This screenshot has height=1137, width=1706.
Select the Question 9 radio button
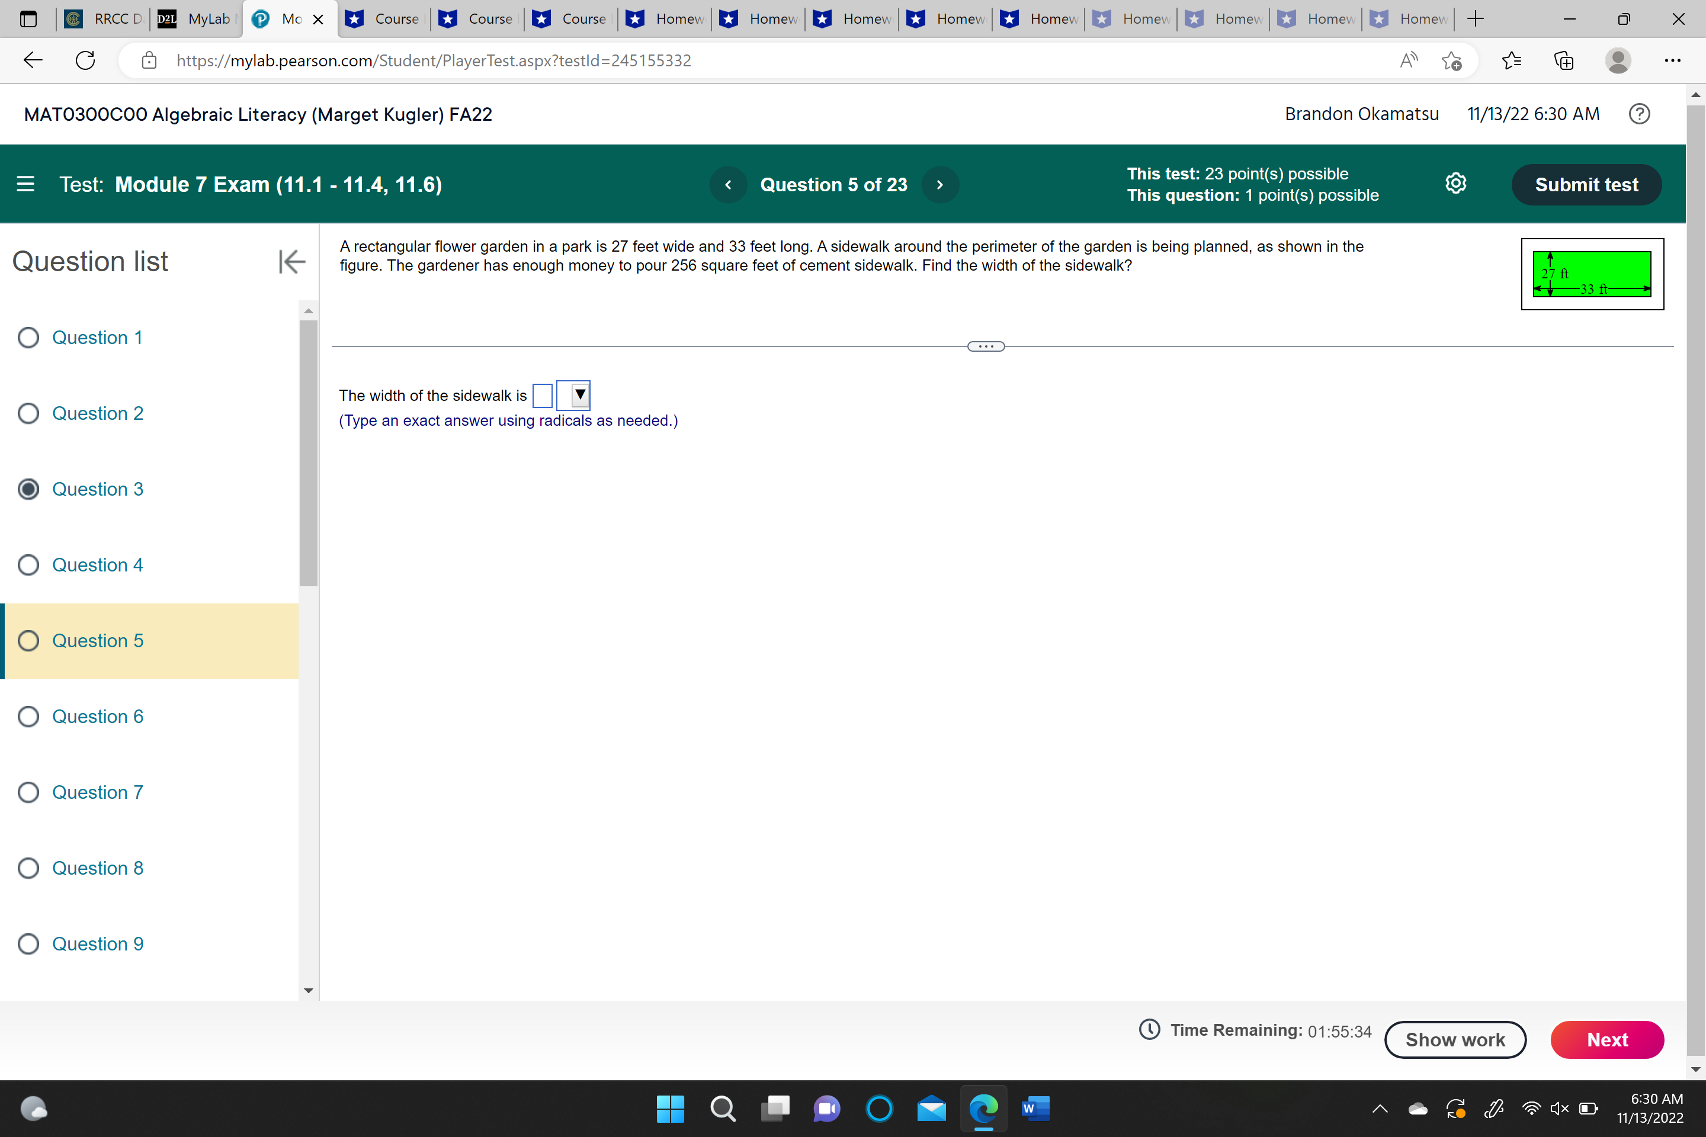[29, 943]
